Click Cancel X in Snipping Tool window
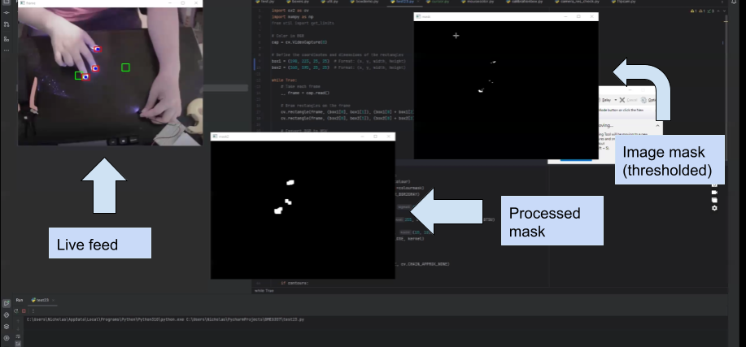The image size is (746, 347). coord(628,100)
